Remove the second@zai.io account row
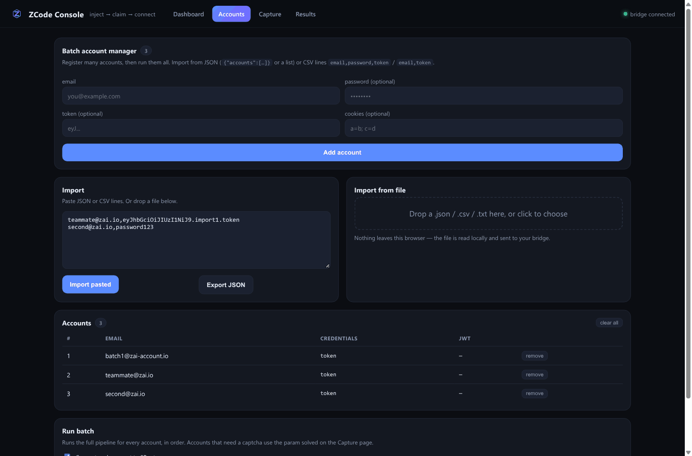This screenshot has height=456, width=692. coord(534,393)
